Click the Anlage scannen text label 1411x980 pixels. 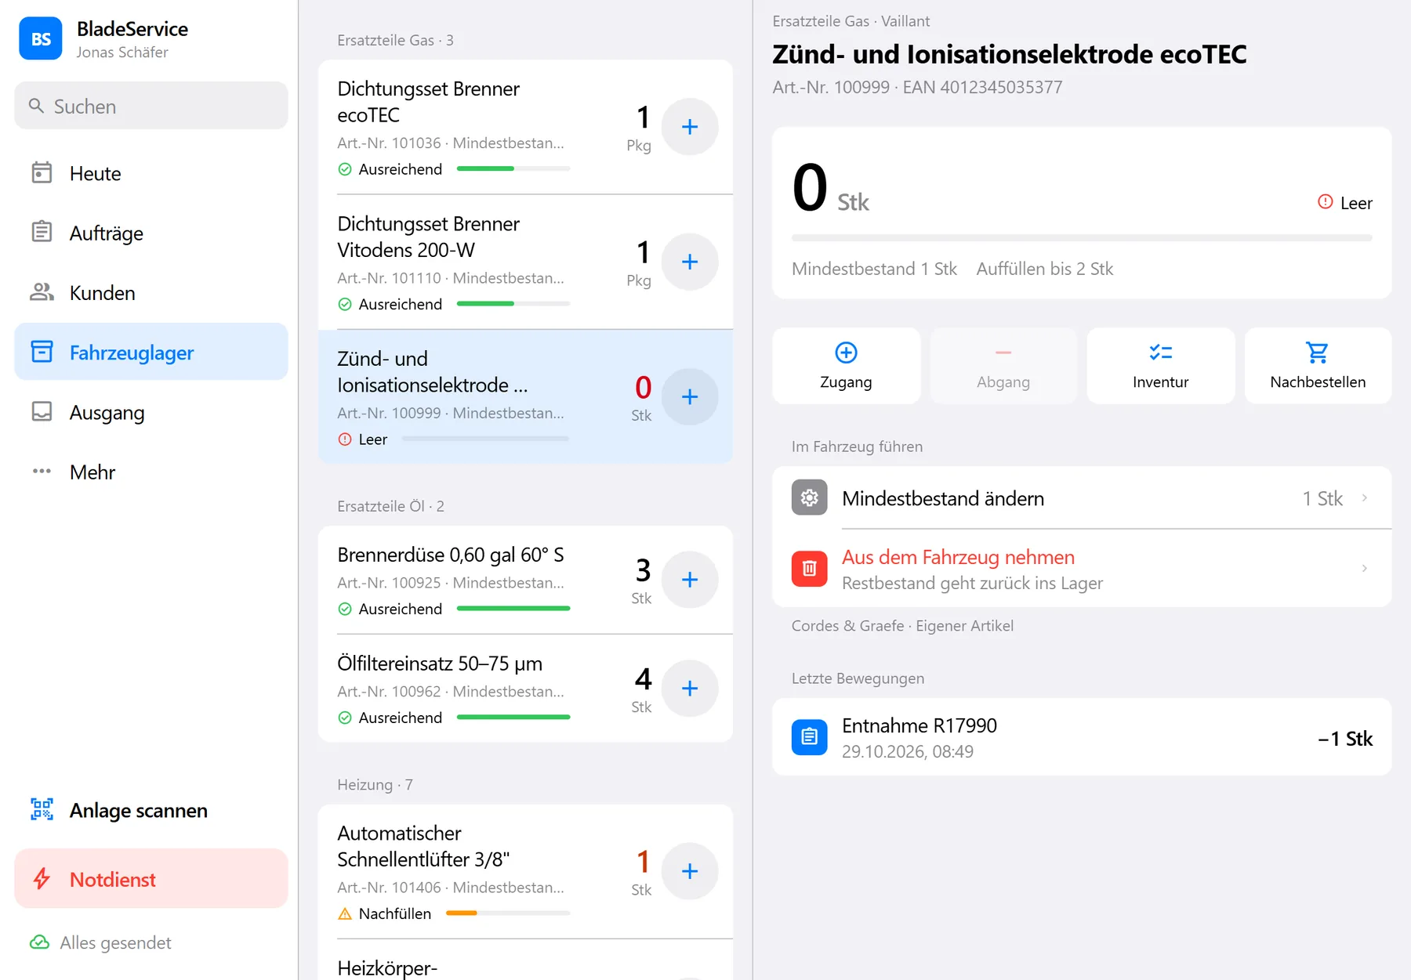[x=139, y=810]
